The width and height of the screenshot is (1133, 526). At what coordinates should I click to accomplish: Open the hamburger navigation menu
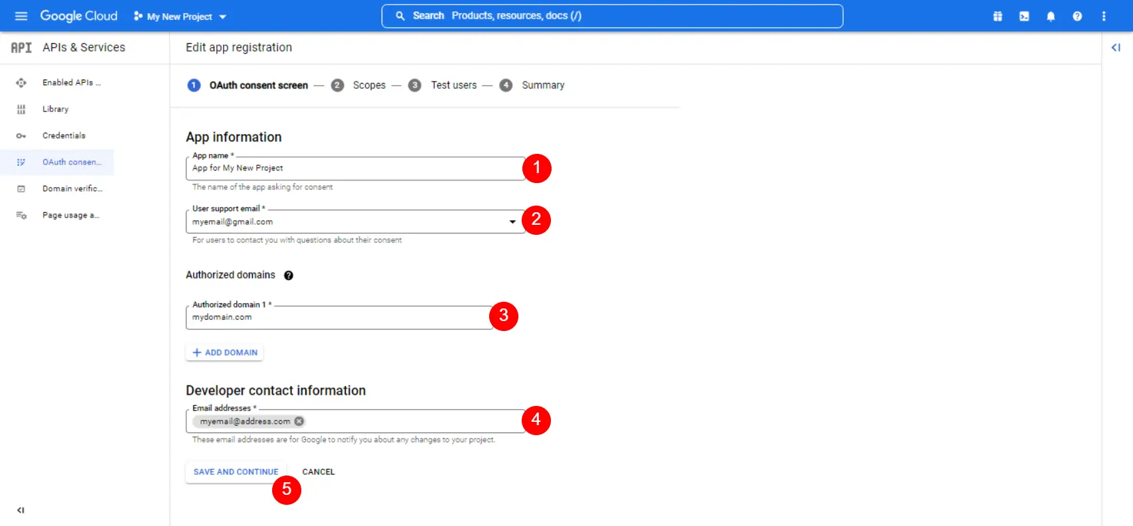(x=21, y=16)
